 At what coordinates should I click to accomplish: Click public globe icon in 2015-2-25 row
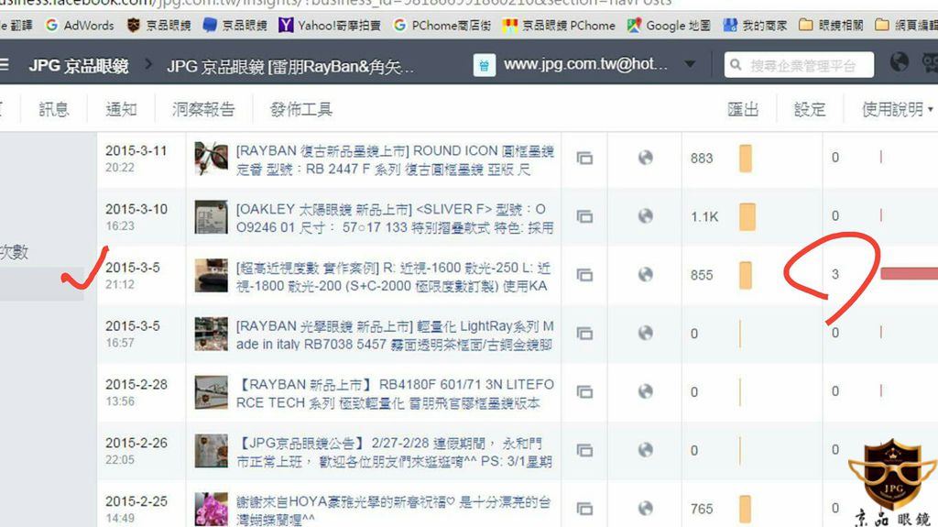click(646, 508)
